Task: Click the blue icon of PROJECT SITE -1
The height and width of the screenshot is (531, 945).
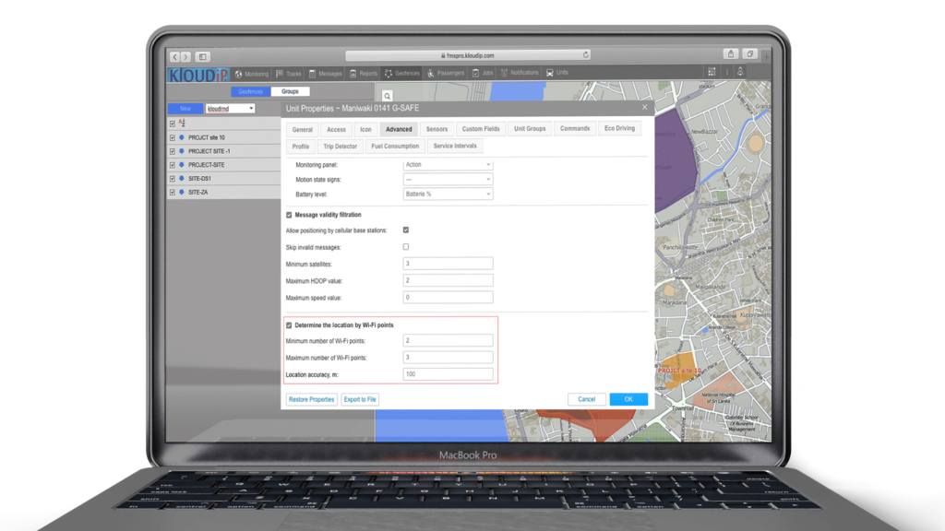Action: pyautogui.click(x=182, y=152)
